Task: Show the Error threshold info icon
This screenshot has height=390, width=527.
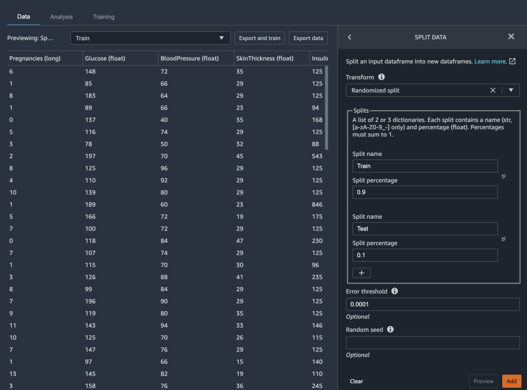Action: coord(395,291)
